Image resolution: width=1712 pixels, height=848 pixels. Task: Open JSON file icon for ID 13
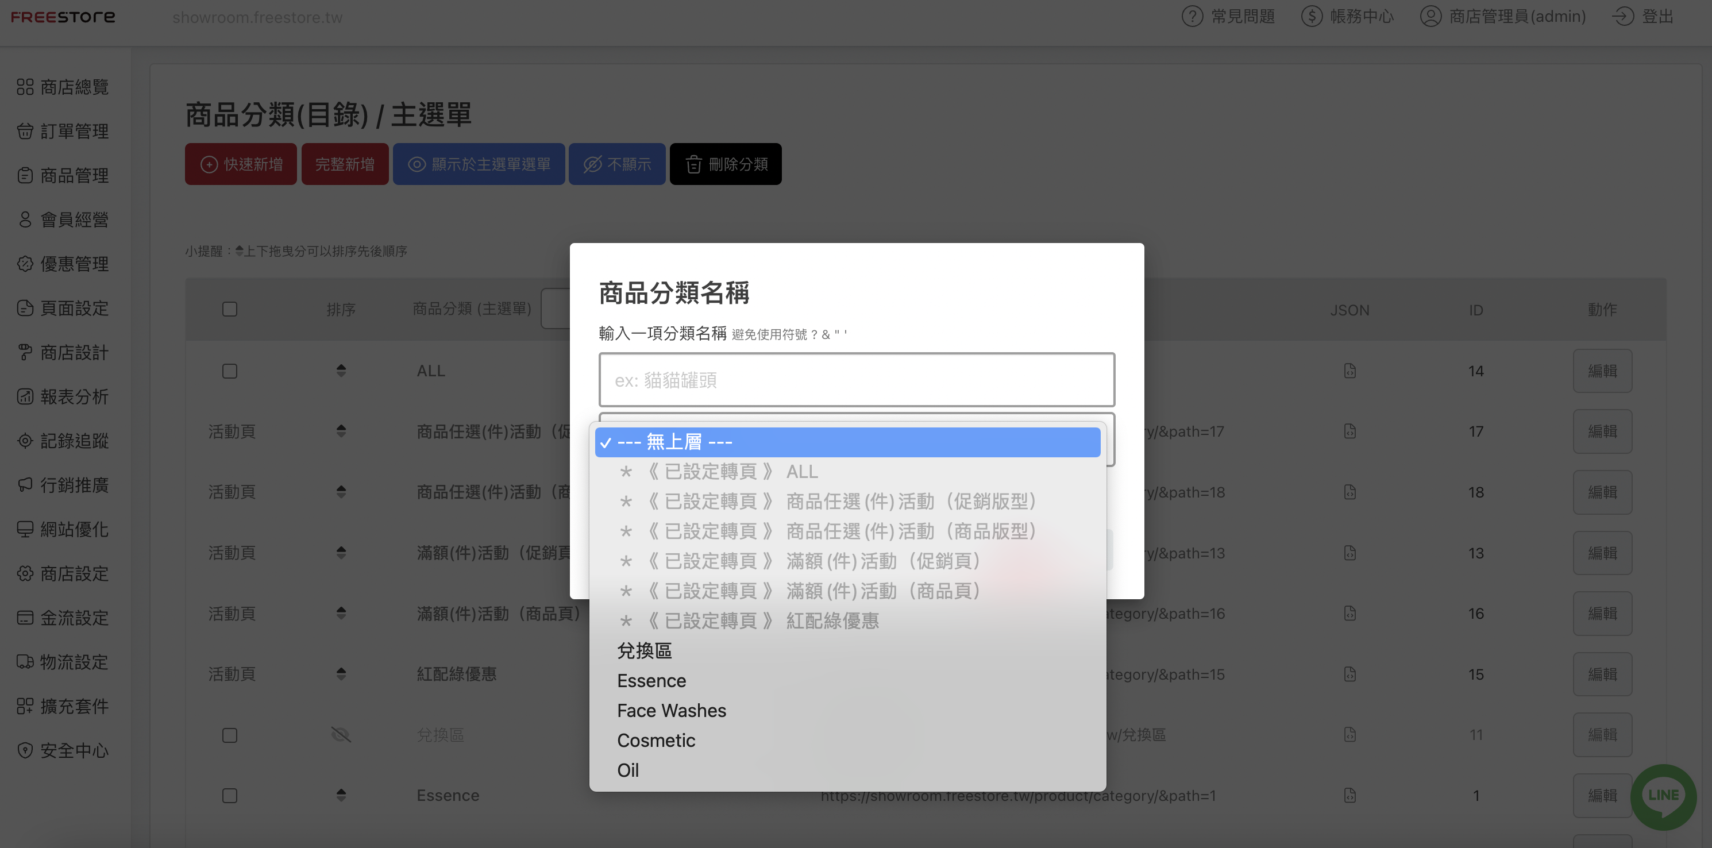tap(1350, 553)
